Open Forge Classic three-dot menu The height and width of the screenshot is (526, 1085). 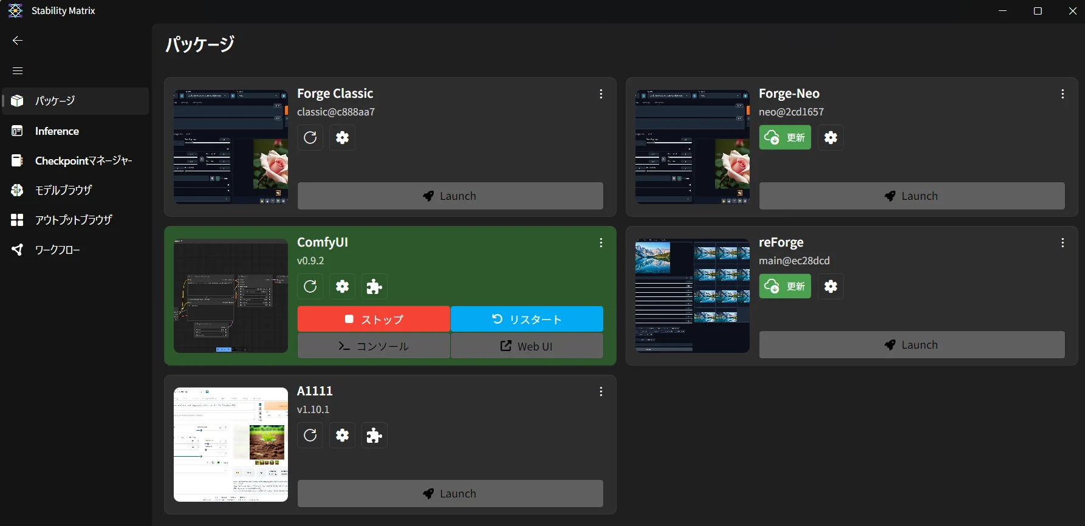click(x=601, y=94)
